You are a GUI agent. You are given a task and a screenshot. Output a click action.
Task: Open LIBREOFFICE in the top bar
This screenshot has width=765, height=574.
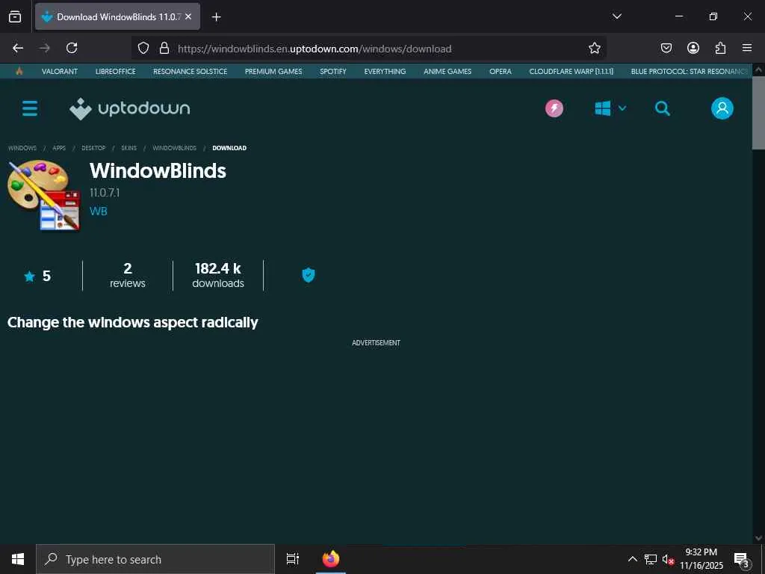tap(116, 71)
